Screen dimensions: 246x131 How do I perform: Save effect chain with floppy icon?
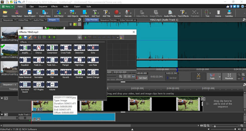pyautogui.click(x=25, y=37)
